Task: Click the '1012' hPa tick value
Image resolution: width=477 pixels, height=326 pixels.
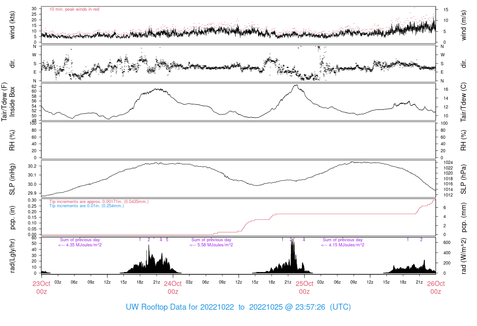Action: point(448,195)
